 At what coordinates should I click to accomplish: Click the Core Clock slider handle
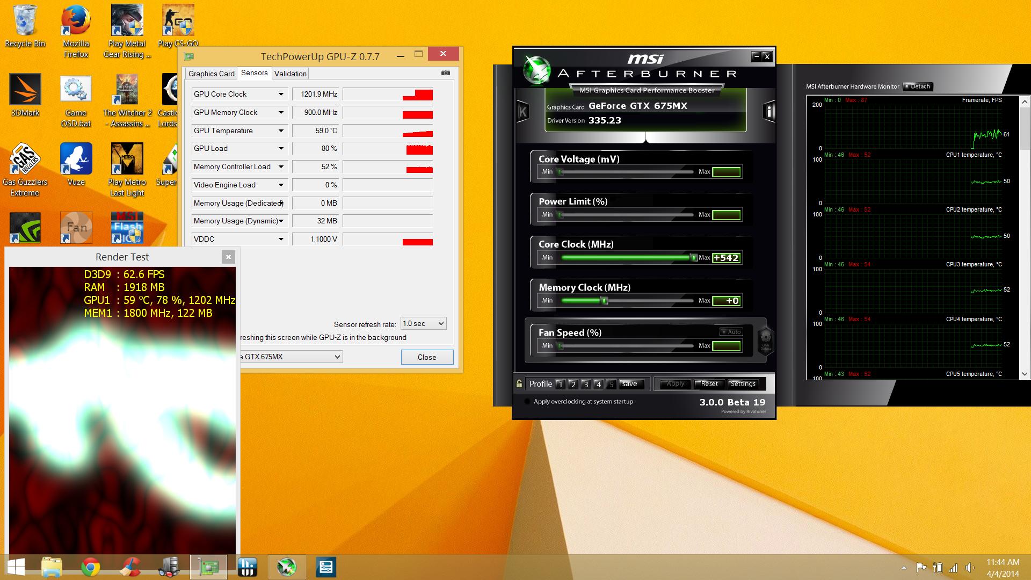[x=693, y=258]
